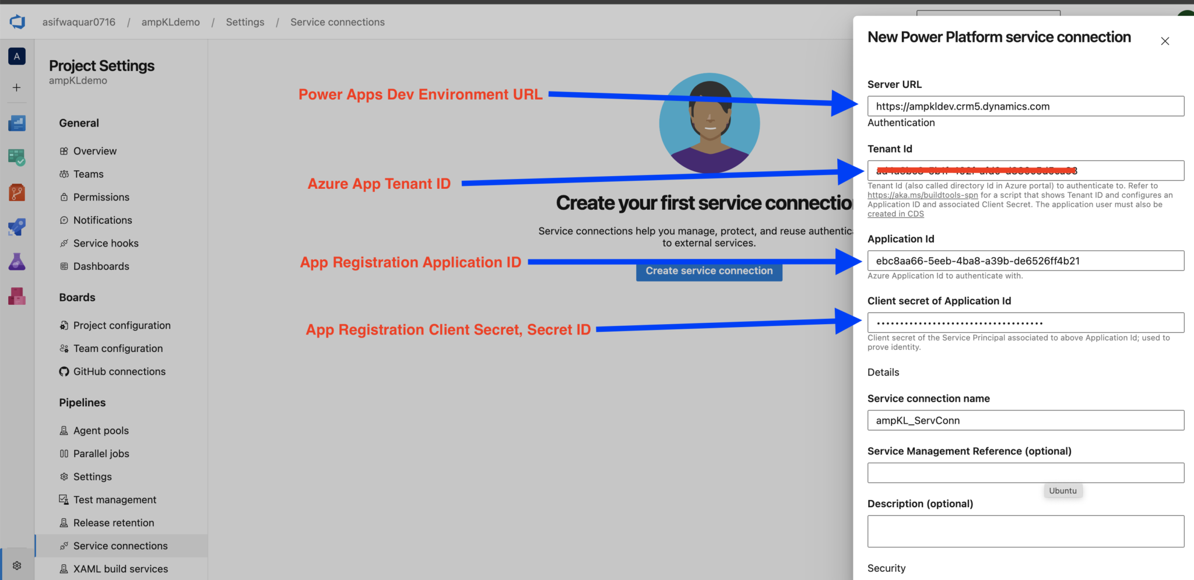Select the Overview summary icon in the sidebar
Viewport: 1194px width, 580px height.
(x=17, y=123)
